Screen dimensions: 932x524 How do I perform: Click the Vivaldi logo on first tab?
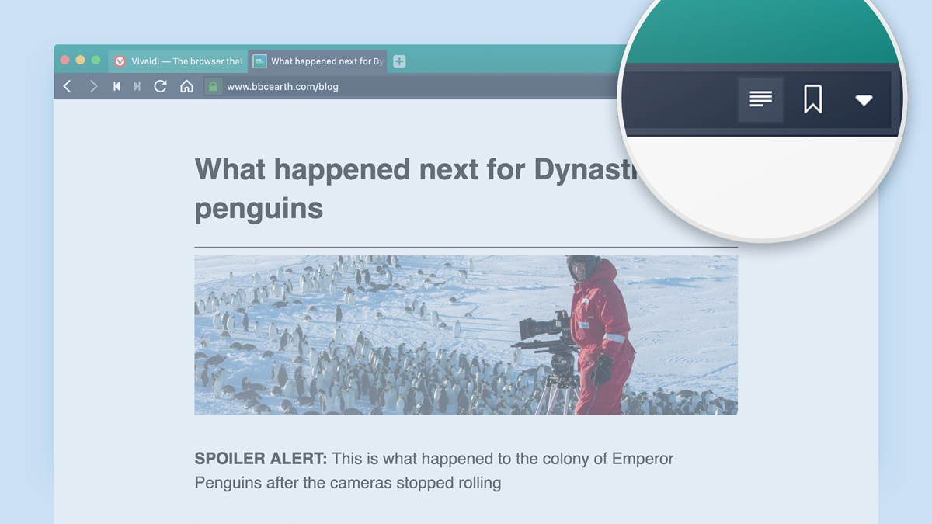(120, 61)
